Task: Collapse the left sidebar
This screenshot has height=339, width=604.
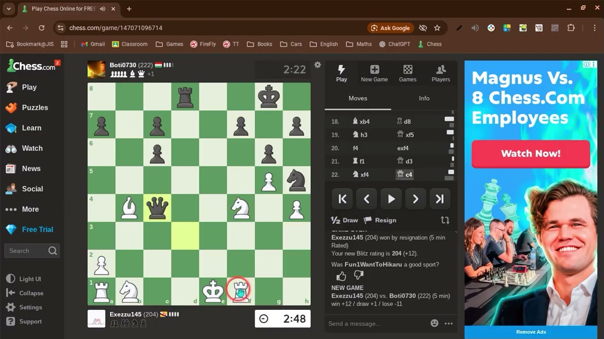Action: (x=25, y=293)
